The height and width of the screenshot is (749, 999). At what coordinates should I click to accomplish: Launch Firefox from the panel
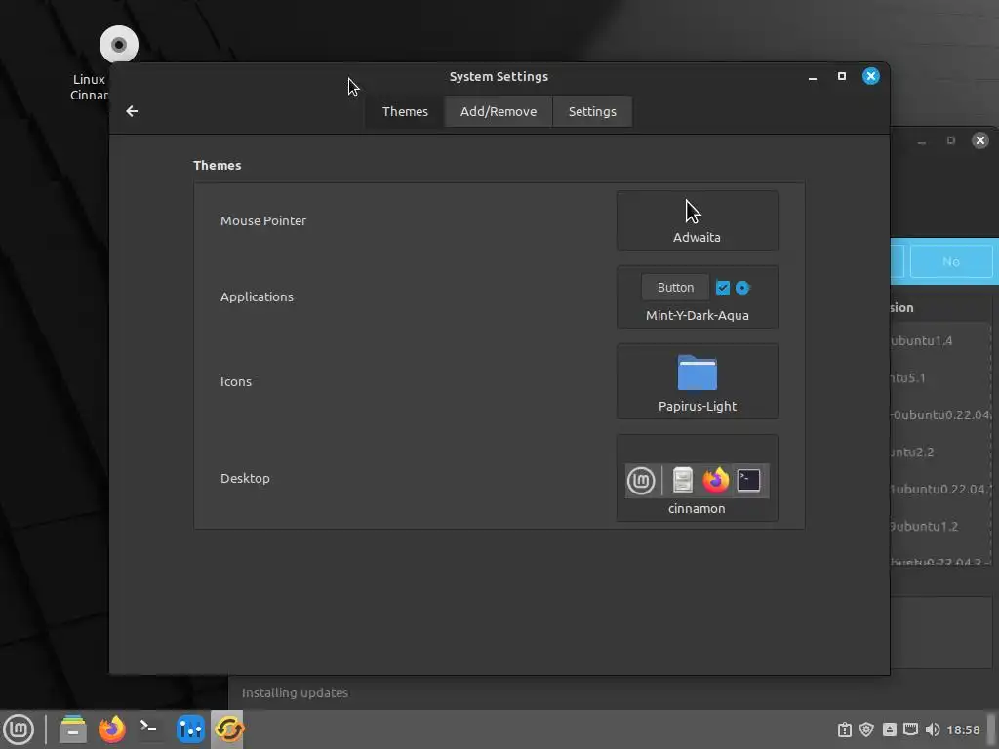(x=111, y=729)
